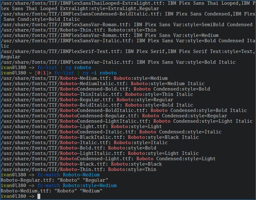Click the Roboto-BoldItalic.ttf path line
Screen dimensions: 256x200
click(97, 105)
